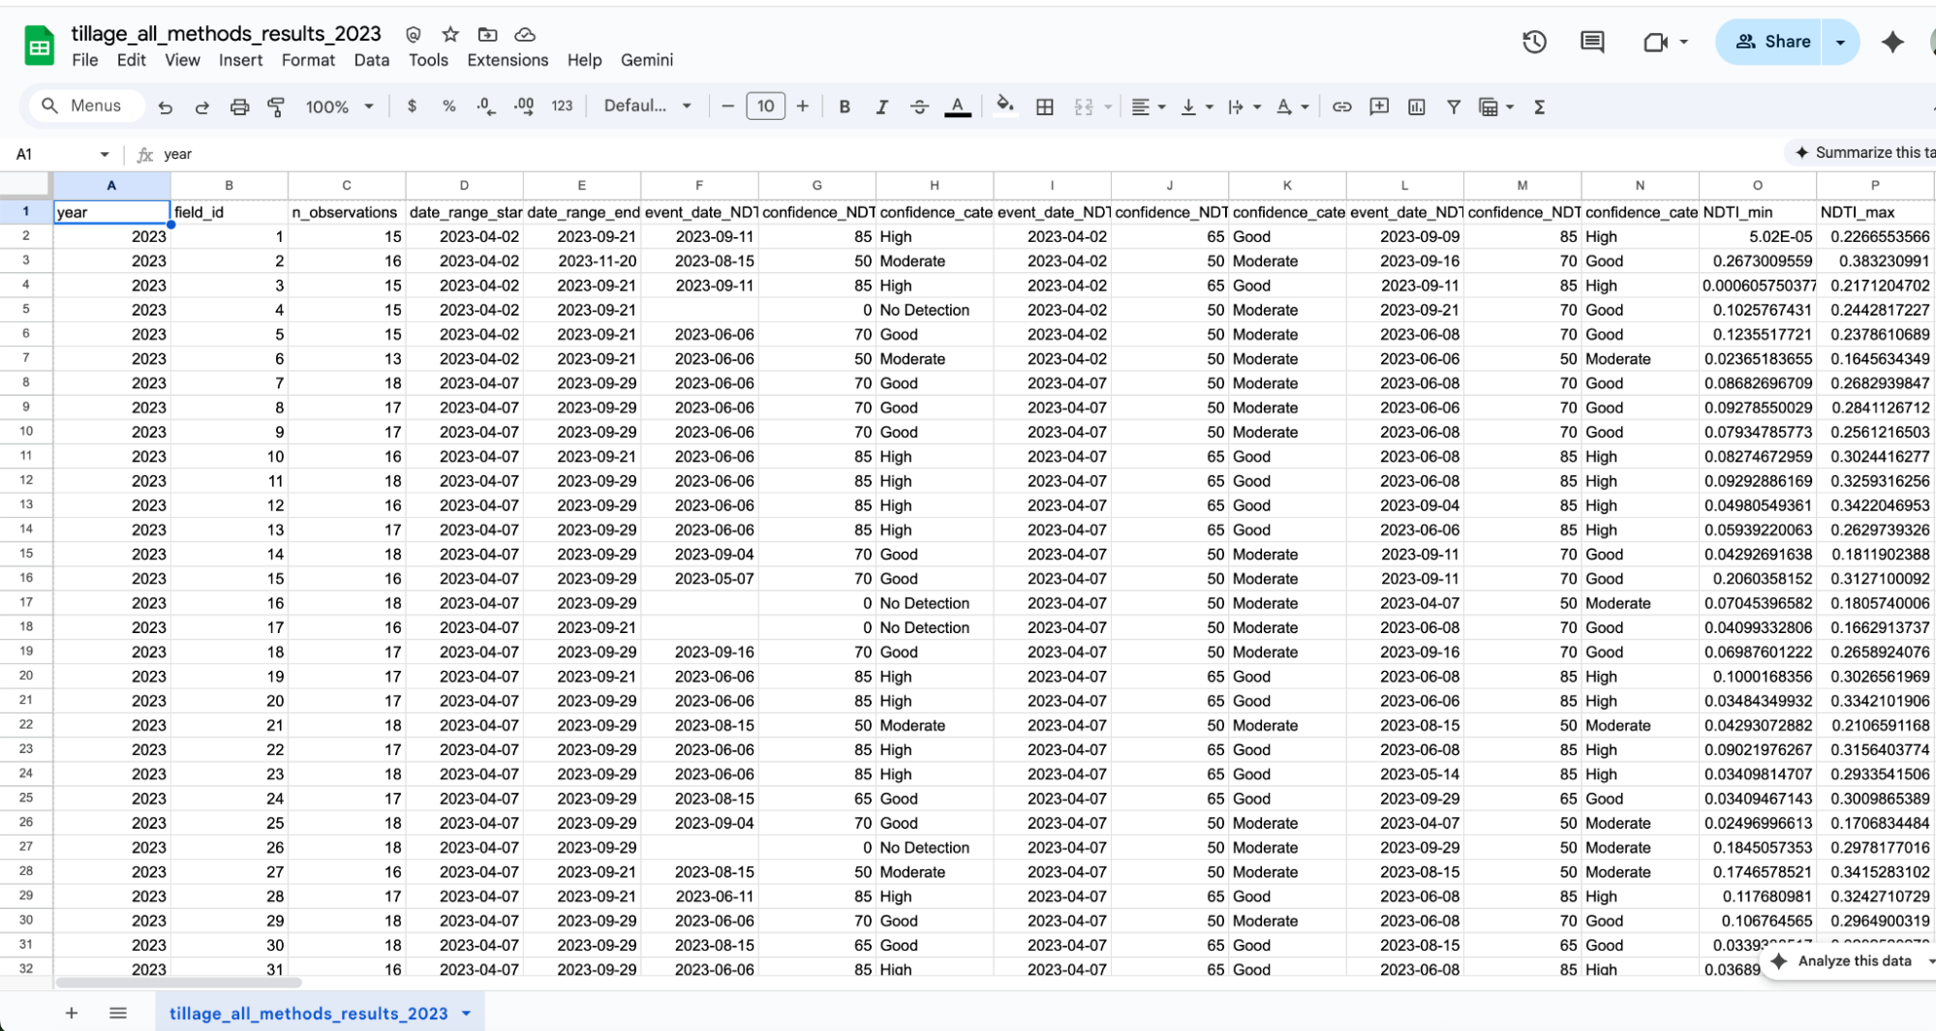Create a filter using funnel icon

coord(1453,107)
